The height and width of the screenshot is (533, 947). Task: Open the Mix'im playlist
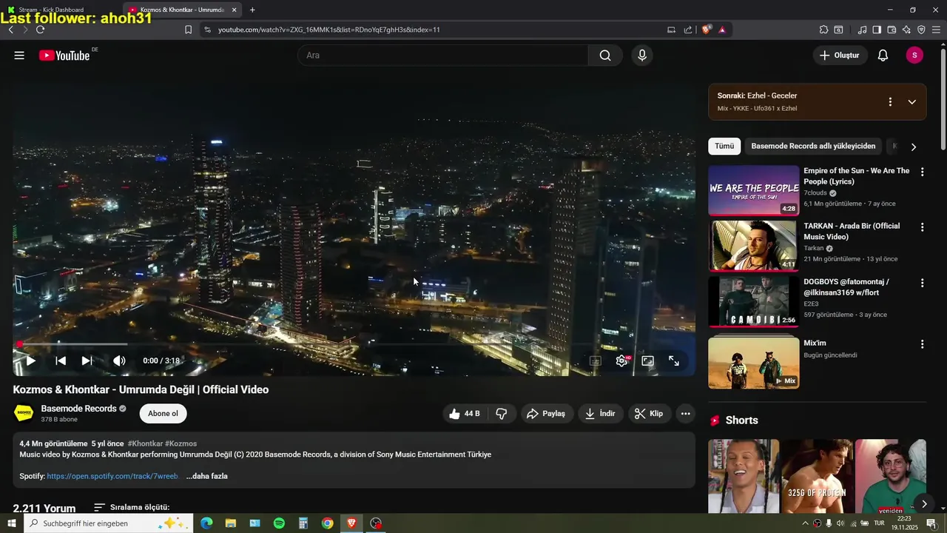point(753,363)
